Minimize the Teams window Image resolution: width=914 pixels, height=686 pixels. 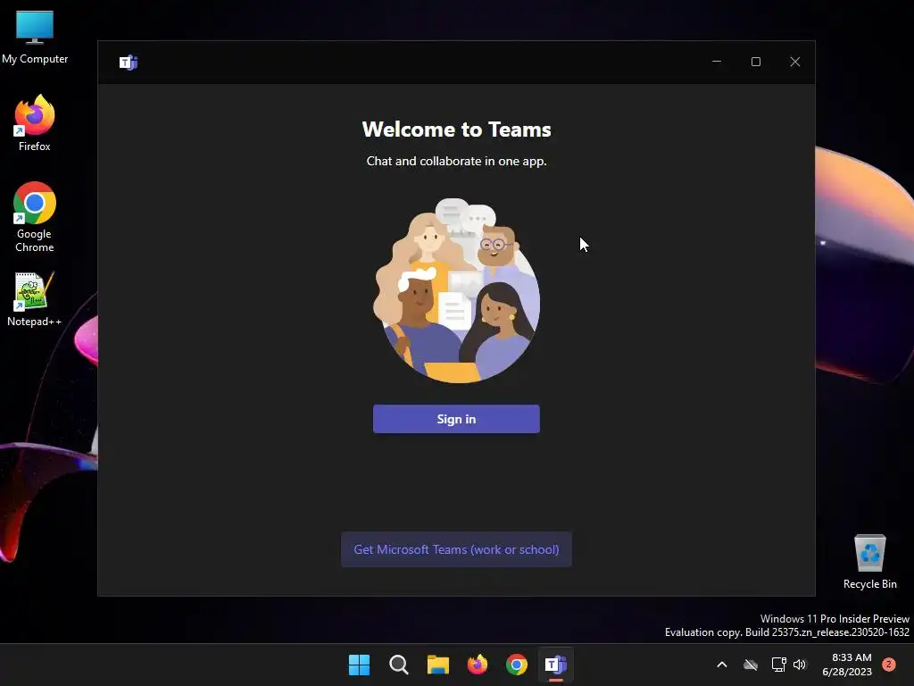tap(717, 62)
